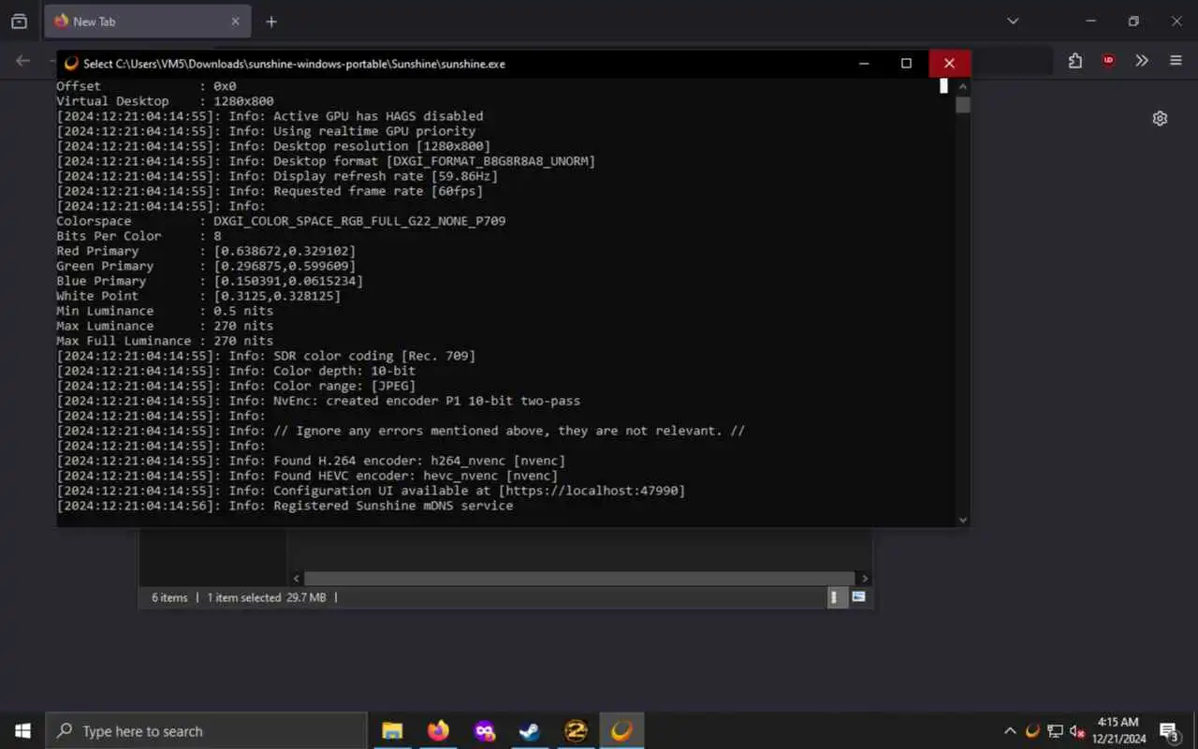Select the New Tab browser tab
Viewport: 1198px width, 749px height.
(148, 21)
